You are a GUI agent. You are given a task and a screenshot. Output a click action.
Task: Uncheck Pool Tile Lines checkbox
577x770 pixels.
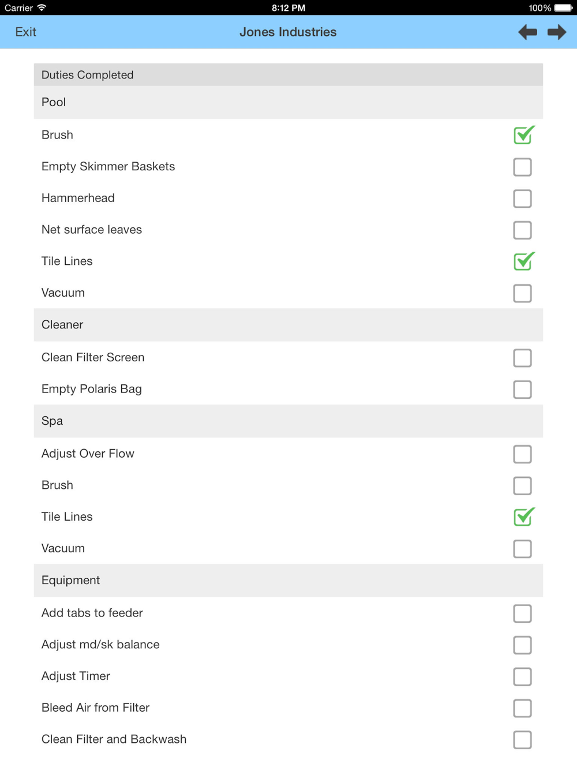[523, 261]
